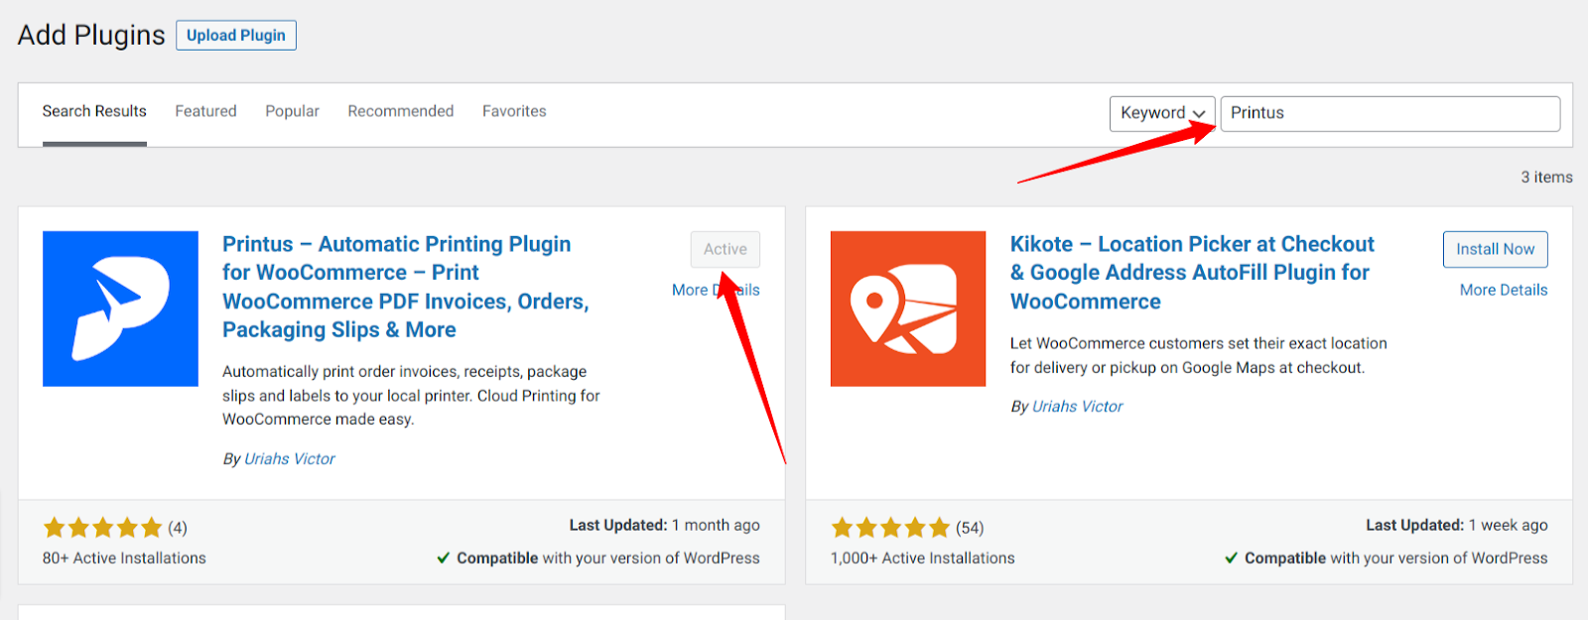Switch to the Featured tab
The image size is (1588, 620).
(x=205, y=111)
